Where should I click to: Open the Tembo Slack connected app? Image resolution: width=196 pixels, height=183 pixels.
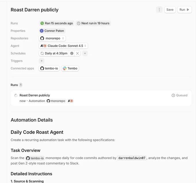[70, 68]
